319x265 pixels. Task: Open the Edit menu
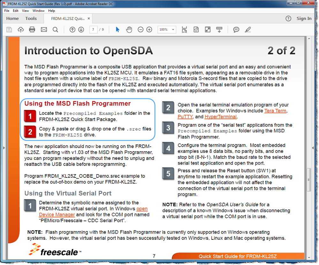[x=15, y=11]
